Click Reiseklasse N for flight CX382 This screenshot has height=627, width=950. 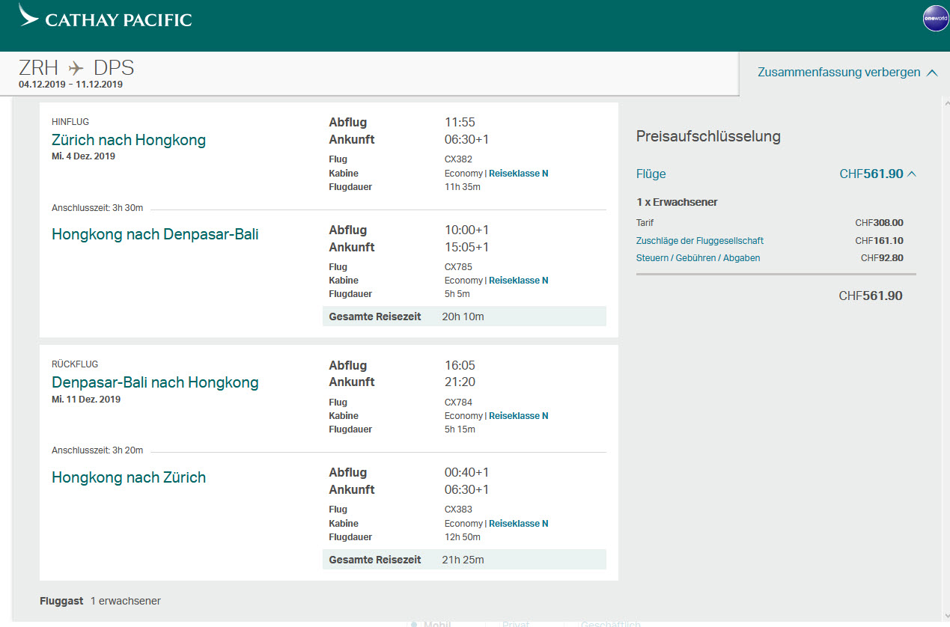point(518,174)
